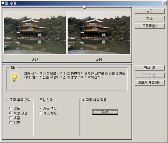168x143 pixels.
Task: Undo with the 취소(U) button
Action: point(149,68)
